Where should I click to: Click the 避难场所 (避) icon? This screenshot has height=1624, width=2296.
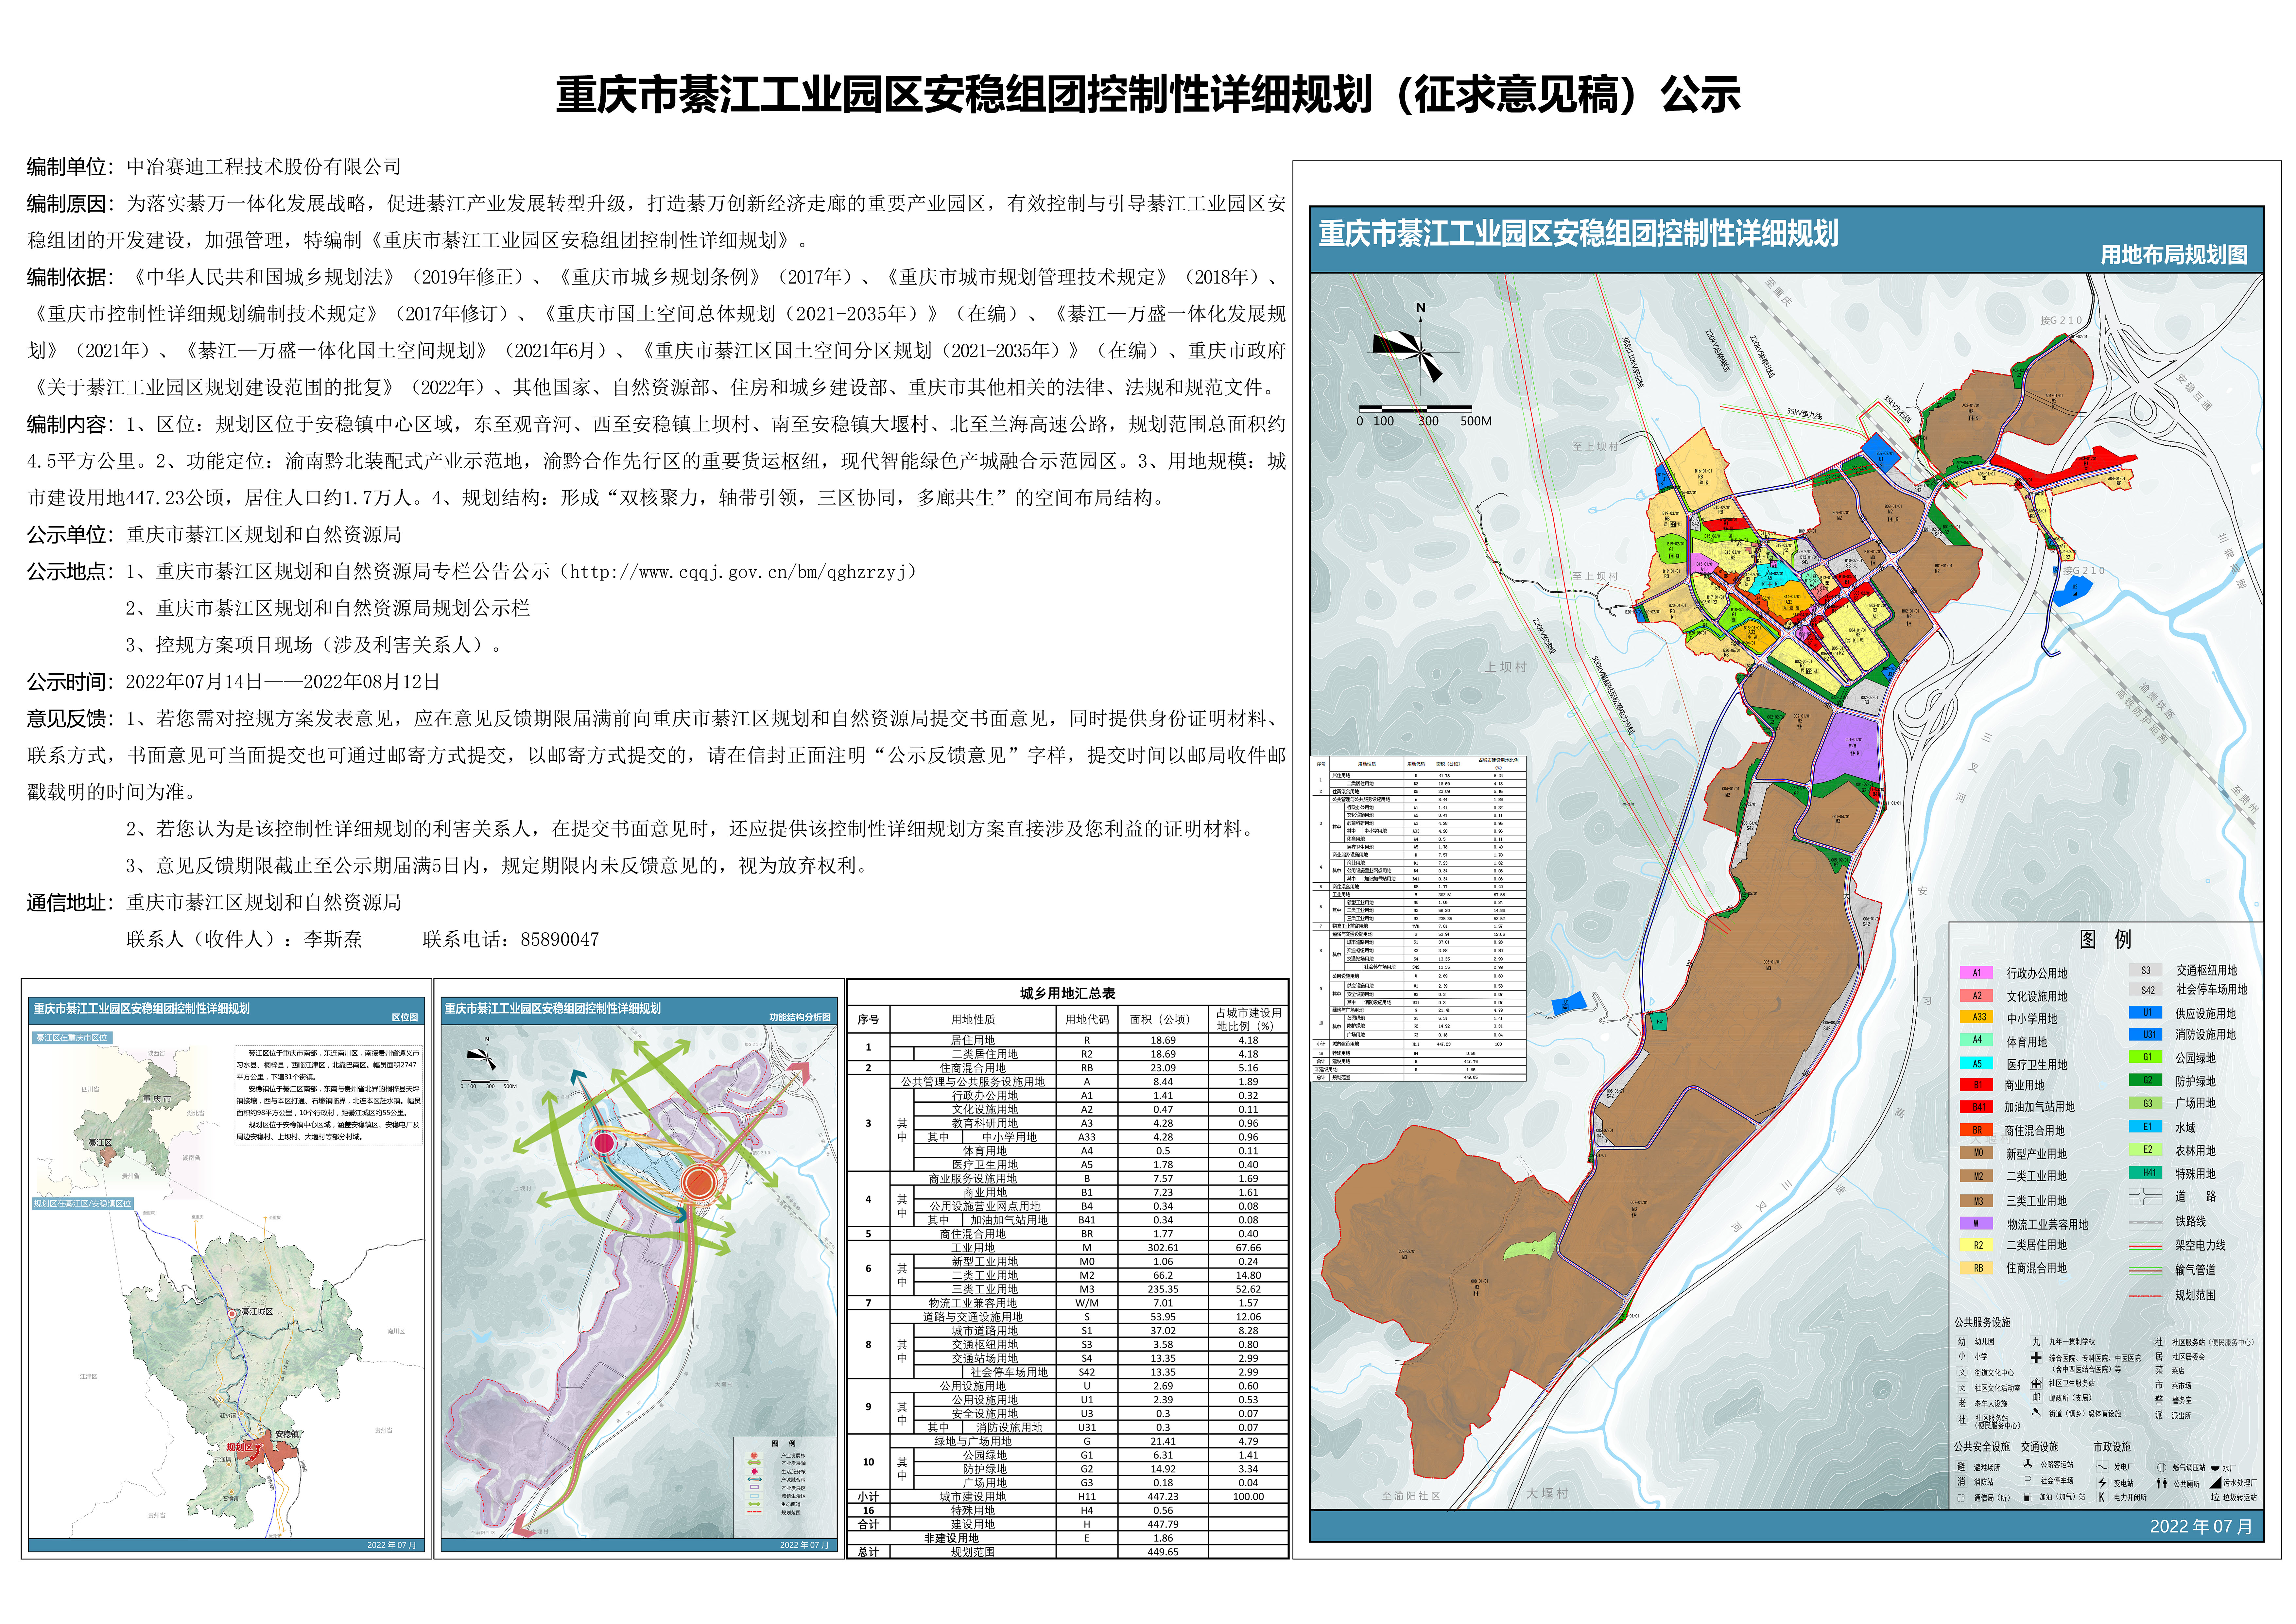1961,1467
